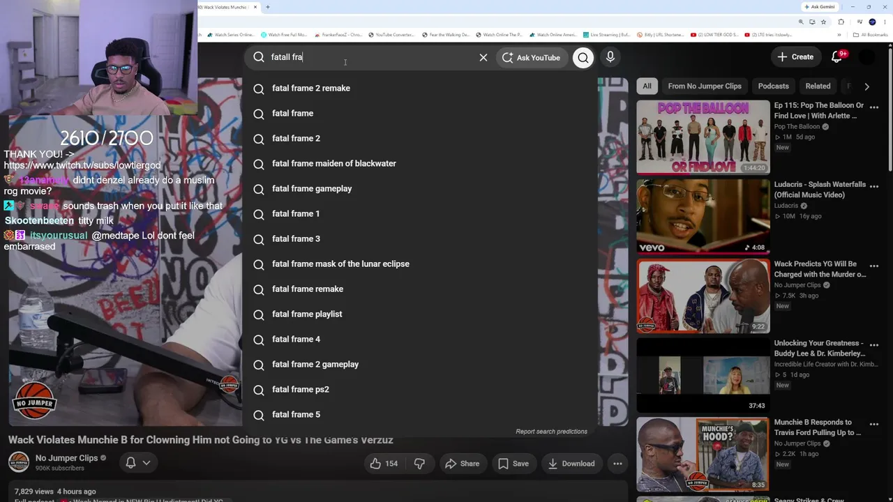Open 'YouTube Converter' bookmark
The height and width of the screenshot is (502, 893).
(x=391, y=35)
